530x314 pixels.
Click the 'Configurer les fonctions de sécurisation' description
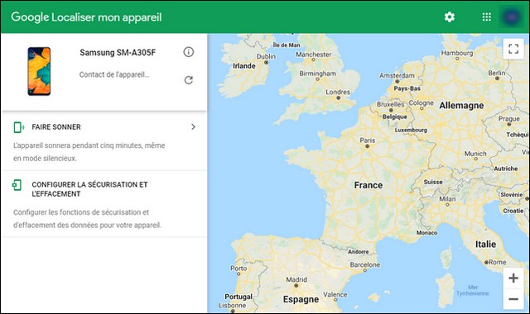point(87,218)
